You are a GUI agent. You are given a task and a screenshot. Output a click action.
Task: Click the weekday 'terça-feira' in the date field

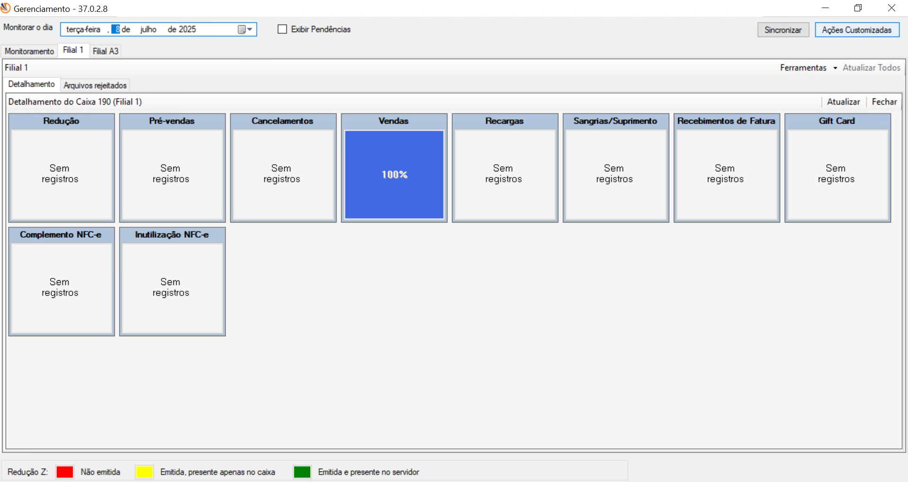[83, 29]
